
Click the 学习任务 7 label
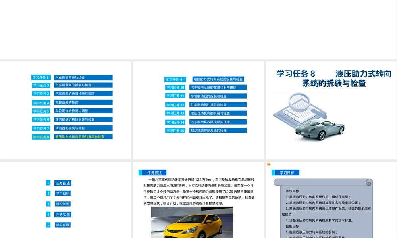click(x=41, y=129)
